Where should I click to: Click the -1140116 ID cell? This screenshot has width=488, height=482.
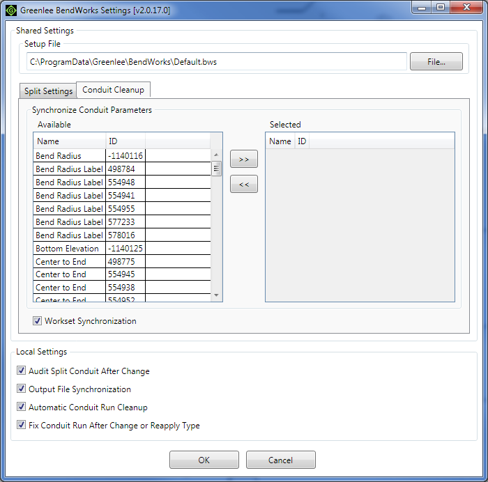pos(125,155)
